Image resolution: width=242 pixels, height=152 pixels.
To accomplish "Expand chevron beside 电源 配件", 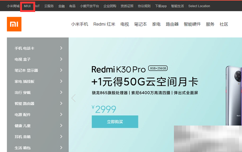I will point(61,115).
